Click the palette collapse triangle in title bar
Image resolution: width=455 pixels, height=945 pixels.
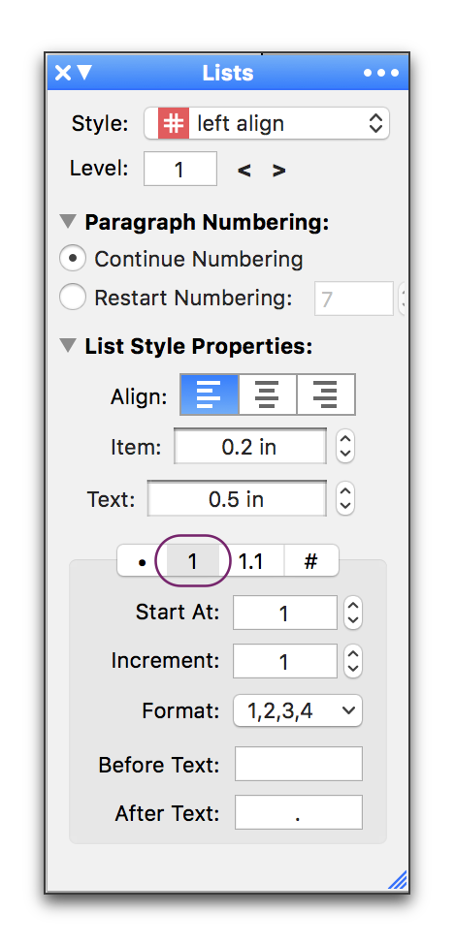(x=83, y=73)
